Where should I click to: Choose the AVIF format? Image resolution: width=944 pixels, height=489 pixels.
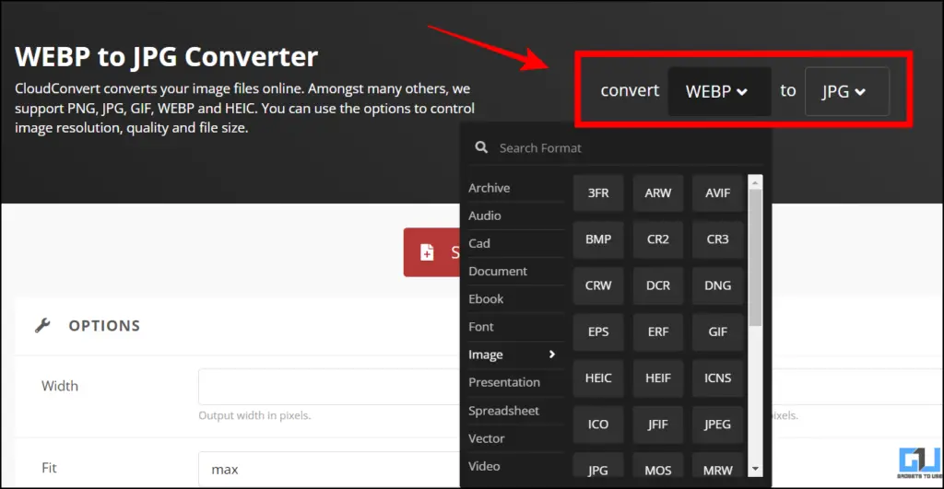click(717, 193)
